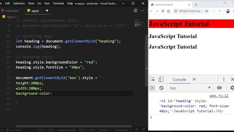The image size is (234, 132).
Task: Click Prettier status bar item
Action: pos(105,130)
